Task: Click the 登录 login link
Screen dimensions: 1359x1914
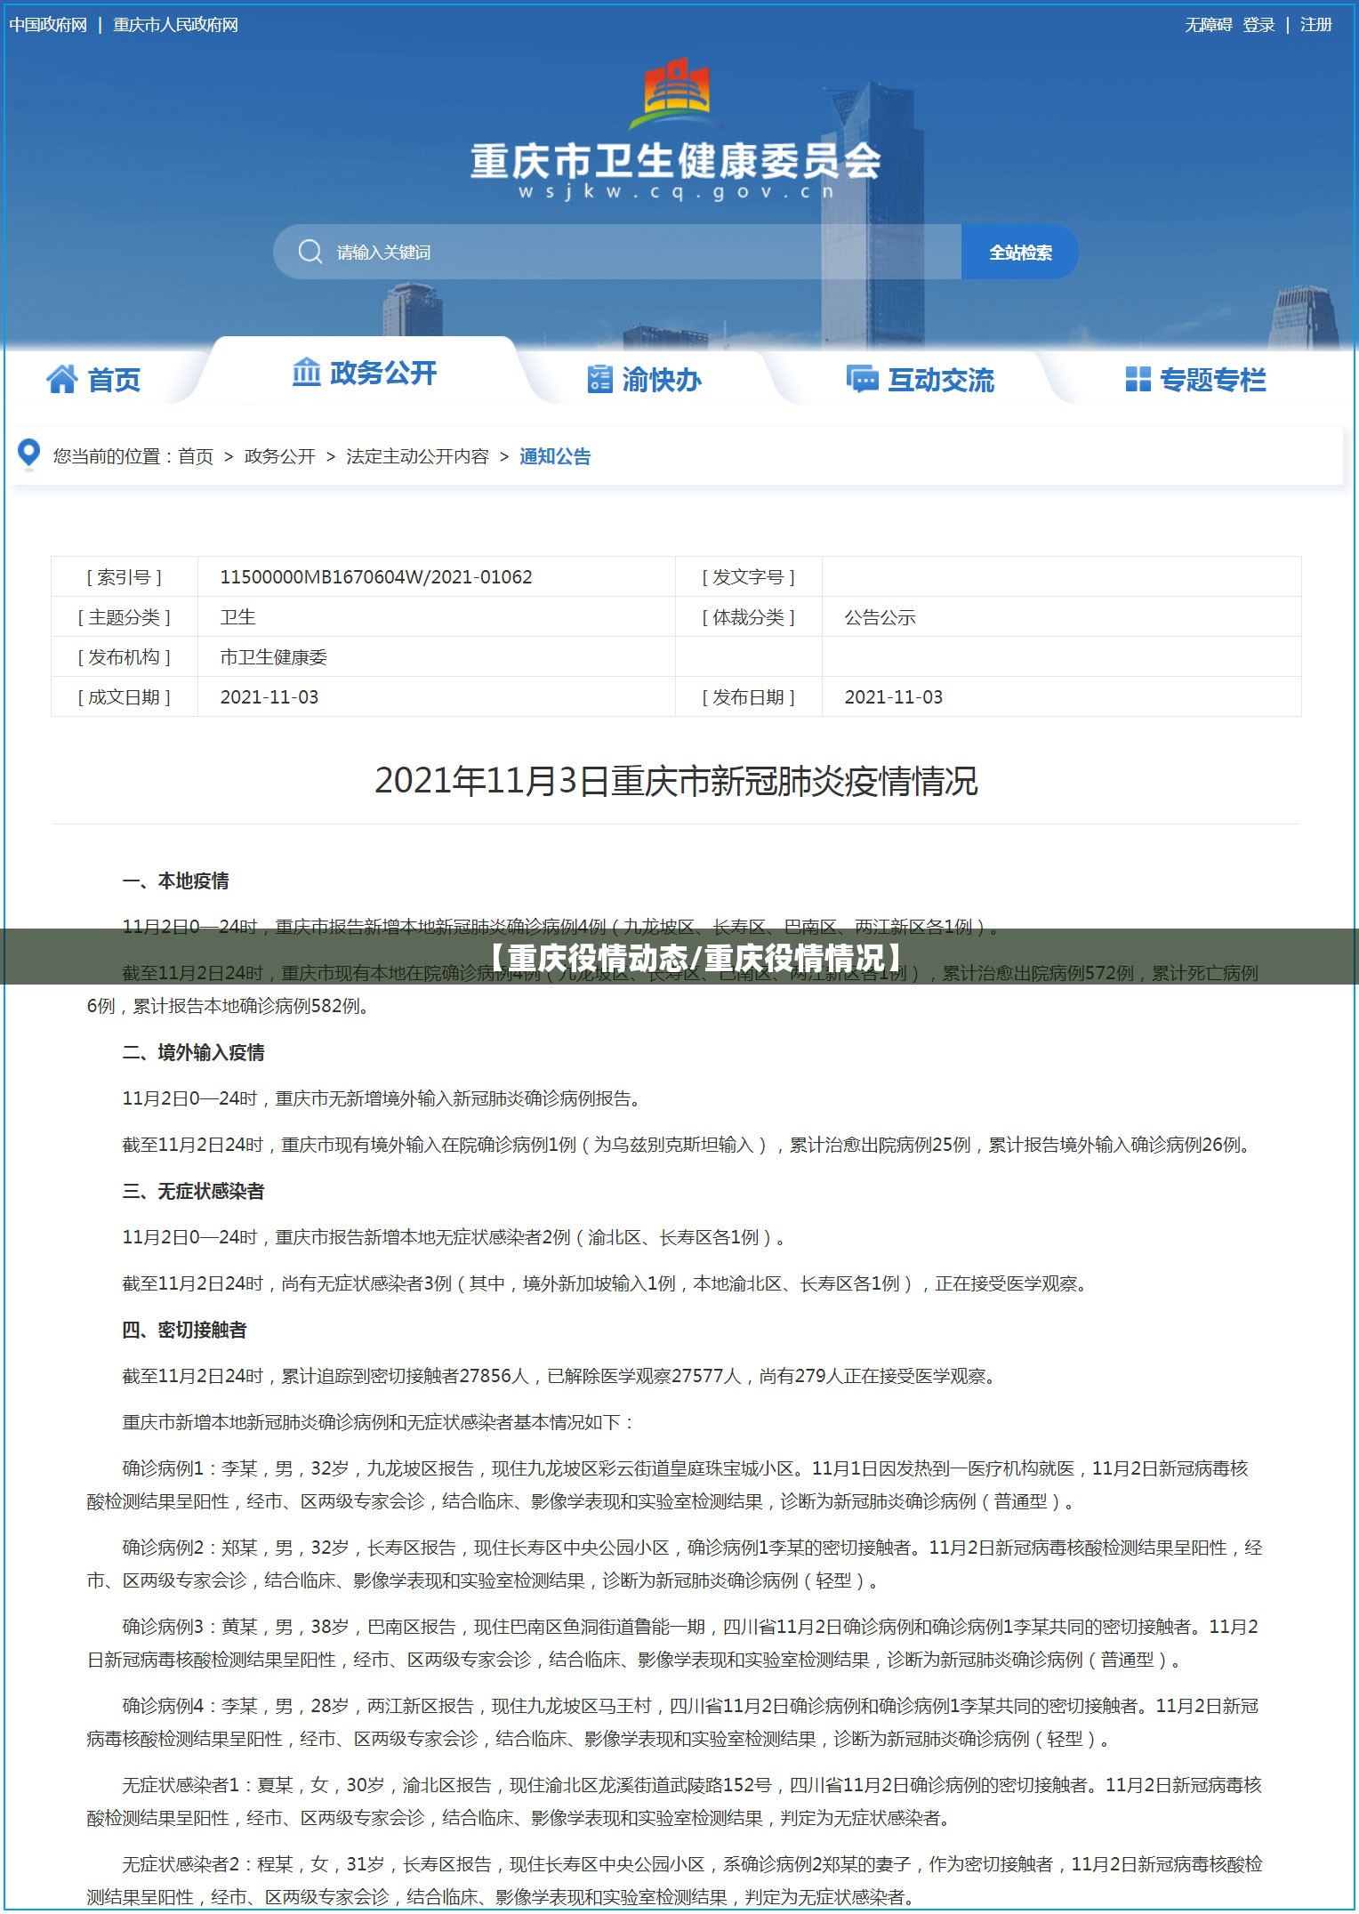Action: pyautogui.click(x=1258, y=25)
